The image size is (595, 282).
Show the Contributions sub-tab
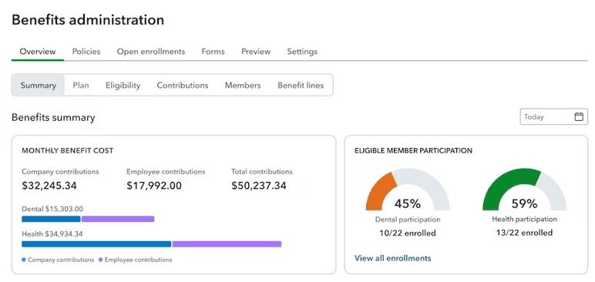coord(183,86)
